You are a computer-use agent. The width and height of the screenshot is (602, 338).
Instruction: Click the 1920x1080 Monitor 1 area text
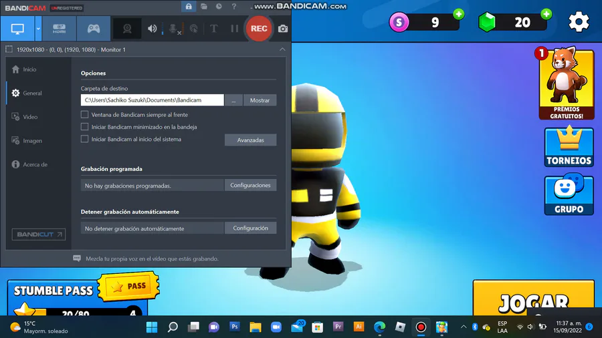tap(71, 50)
